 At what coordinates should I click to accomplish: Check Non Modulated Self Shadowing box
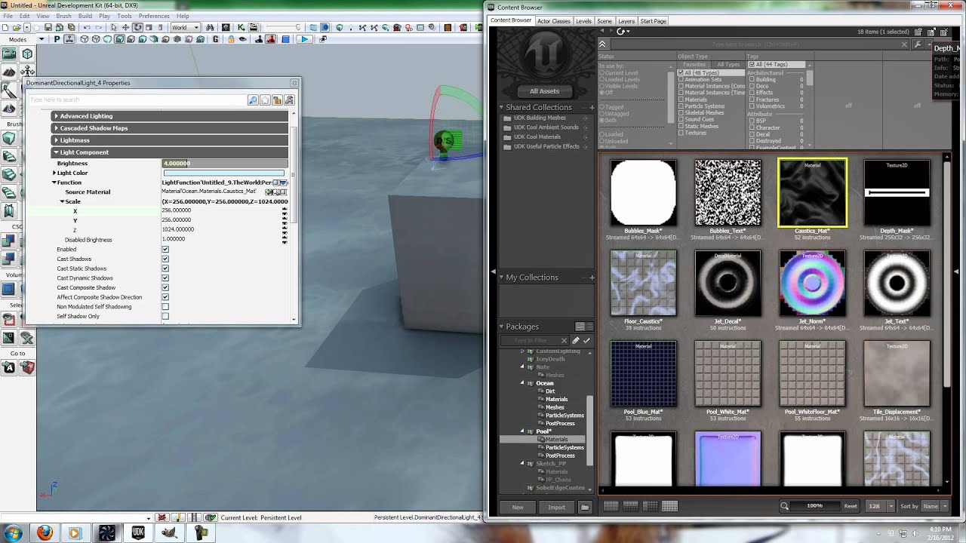pos(165,307)
